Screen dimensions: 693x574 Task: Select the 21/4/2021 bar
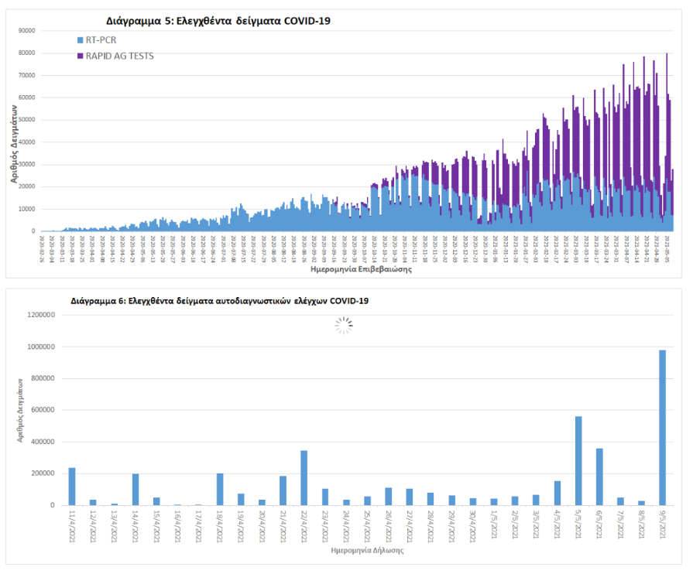click(283, 490)
